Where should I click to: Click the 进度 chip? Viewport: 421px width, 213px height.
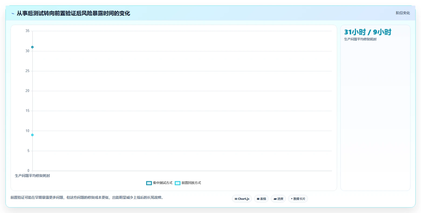click(x=278, y=199)
